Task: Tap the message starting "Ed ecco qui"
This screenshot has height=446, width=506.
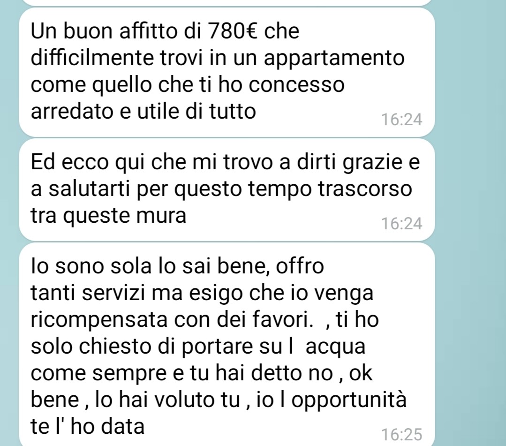Action: [227, 190]
